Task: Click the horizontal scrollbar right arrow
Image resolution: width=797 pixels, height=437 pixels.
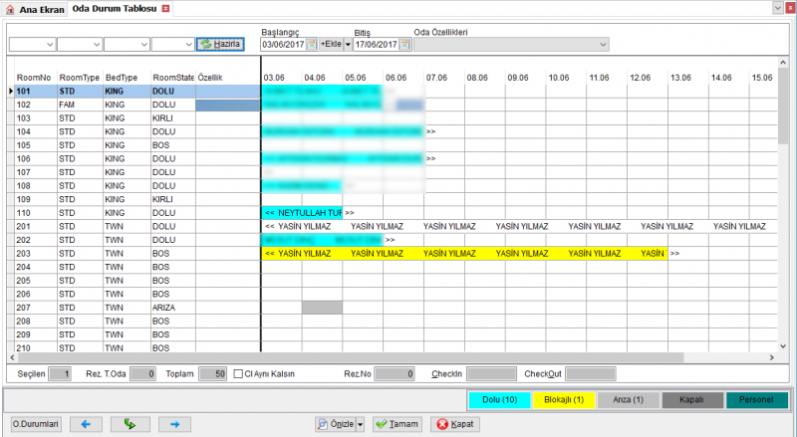Action: [772, 357]
